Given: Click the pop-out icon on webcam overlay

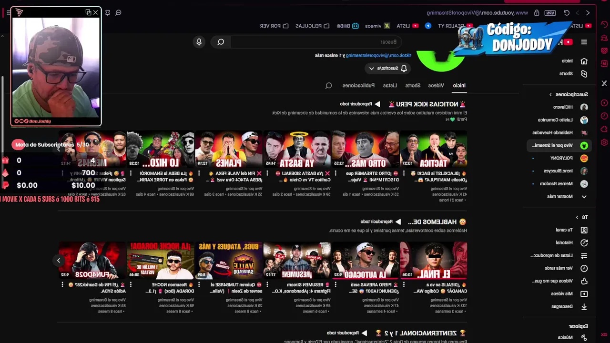Looking at the screenshot, I should point(88,12).
